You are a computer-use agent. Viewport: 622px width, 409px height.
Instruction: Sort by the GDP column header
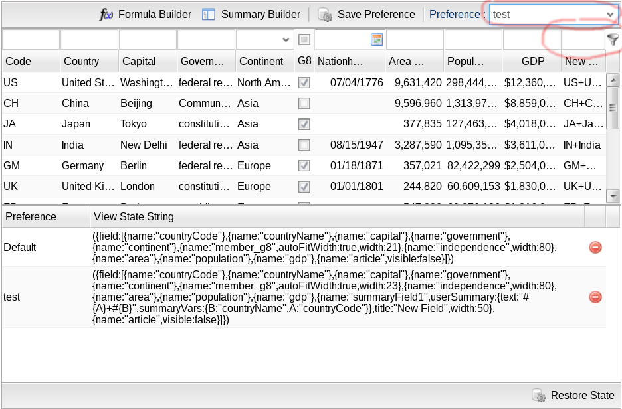532,61
